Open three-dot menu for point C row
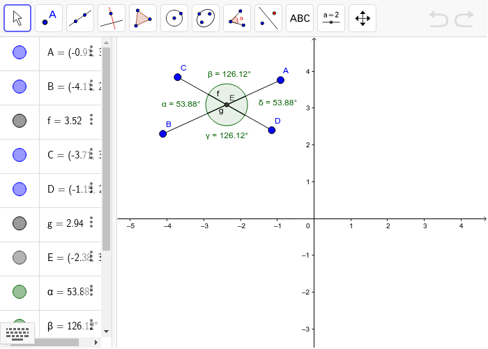 tap(91, 154)
